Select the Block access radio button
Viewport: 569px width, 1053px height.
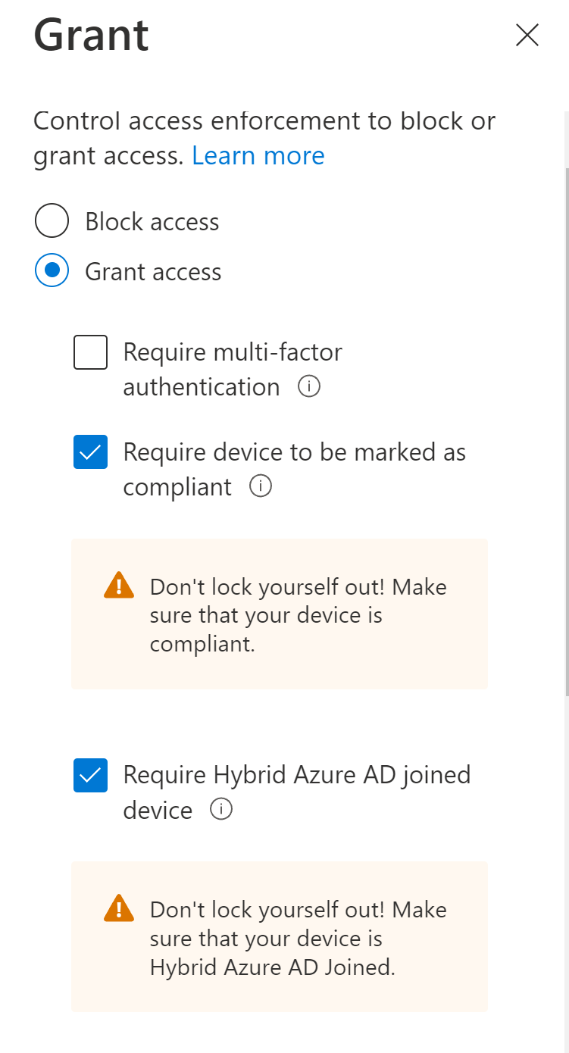(52, 221)
